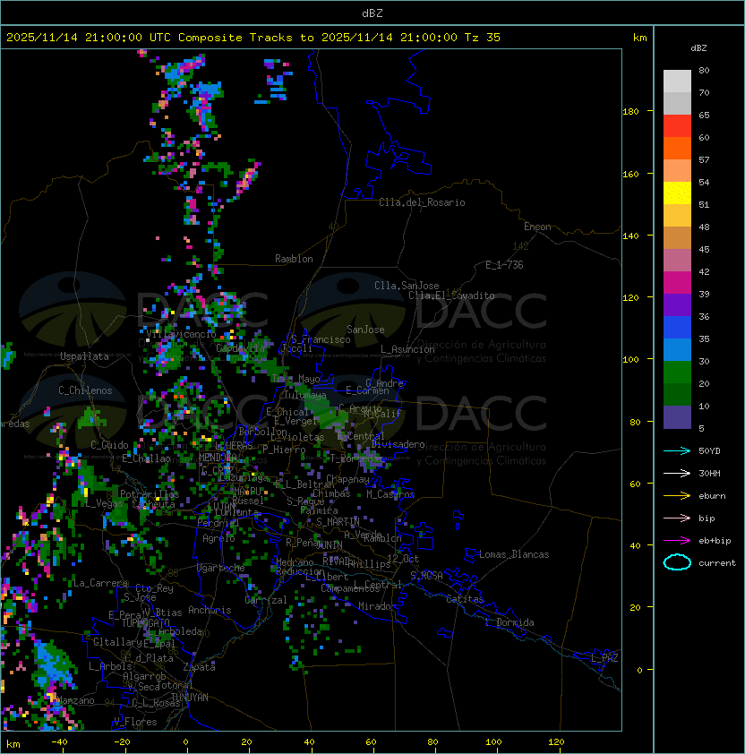This screenshot has width=745, height=754.
Task: Select the slate 5-10 dBZ swatch
Action: tap(677, 417)
